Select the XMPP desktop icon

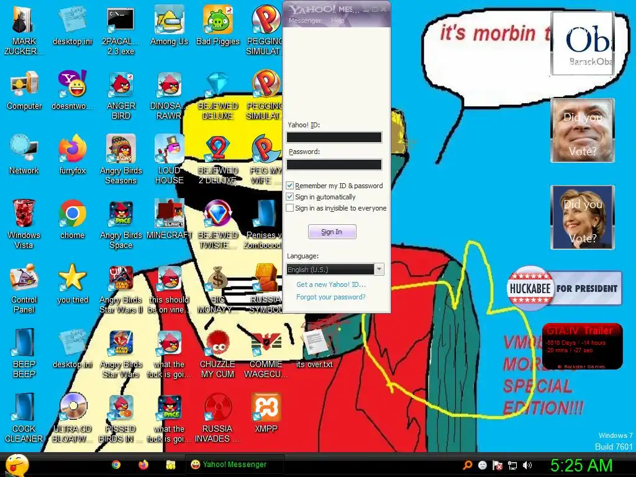click(266, 413)
